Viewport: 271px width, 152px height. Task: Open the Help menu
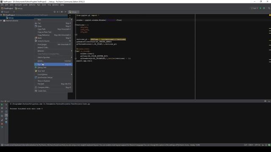(62, 5)
